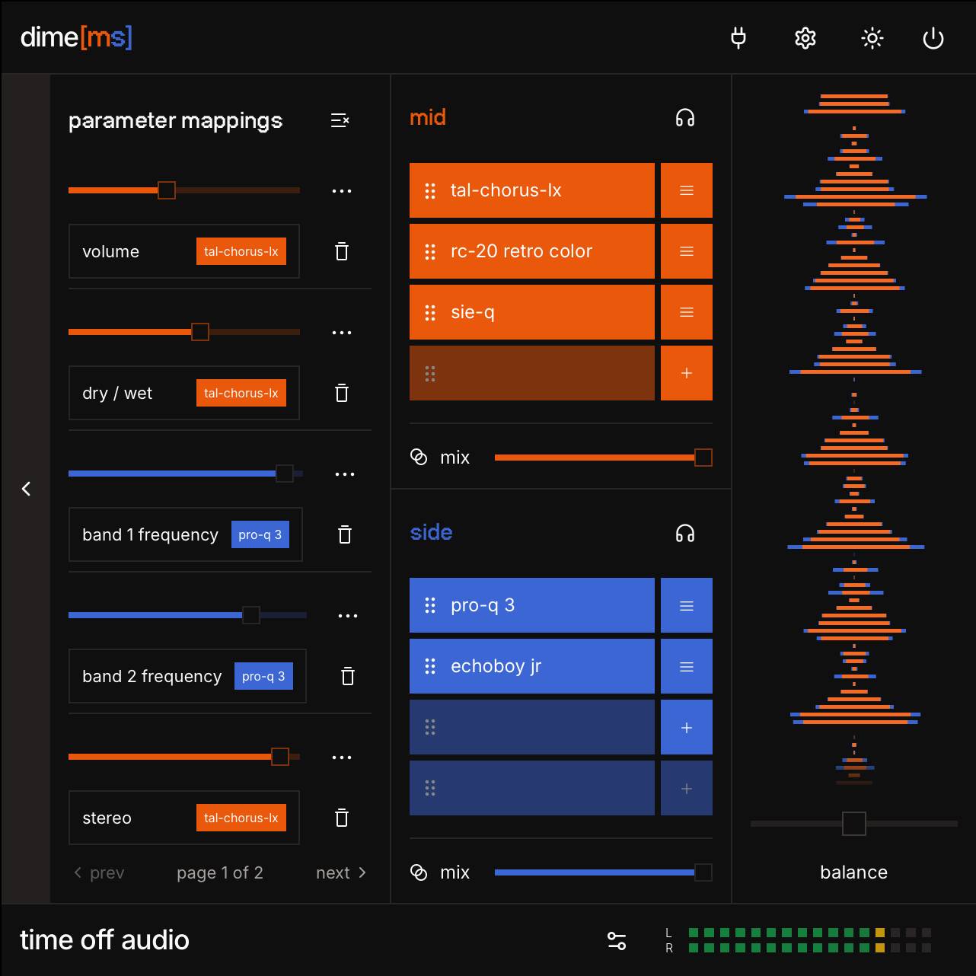
Task: Clear all mappings with the list-x icon
Action: (x=340, y=120)
